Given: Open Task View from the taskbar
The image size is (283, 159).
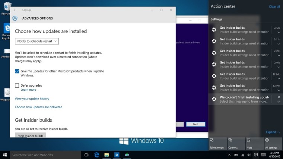Looking at the screenshot, I should (86, 155).
